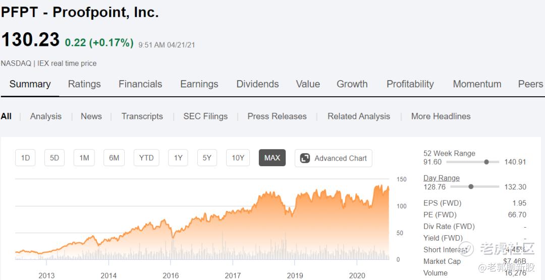Screen dimensions: 545x280
Task: Choose the YTD chart period
Action: pos(146,158)
